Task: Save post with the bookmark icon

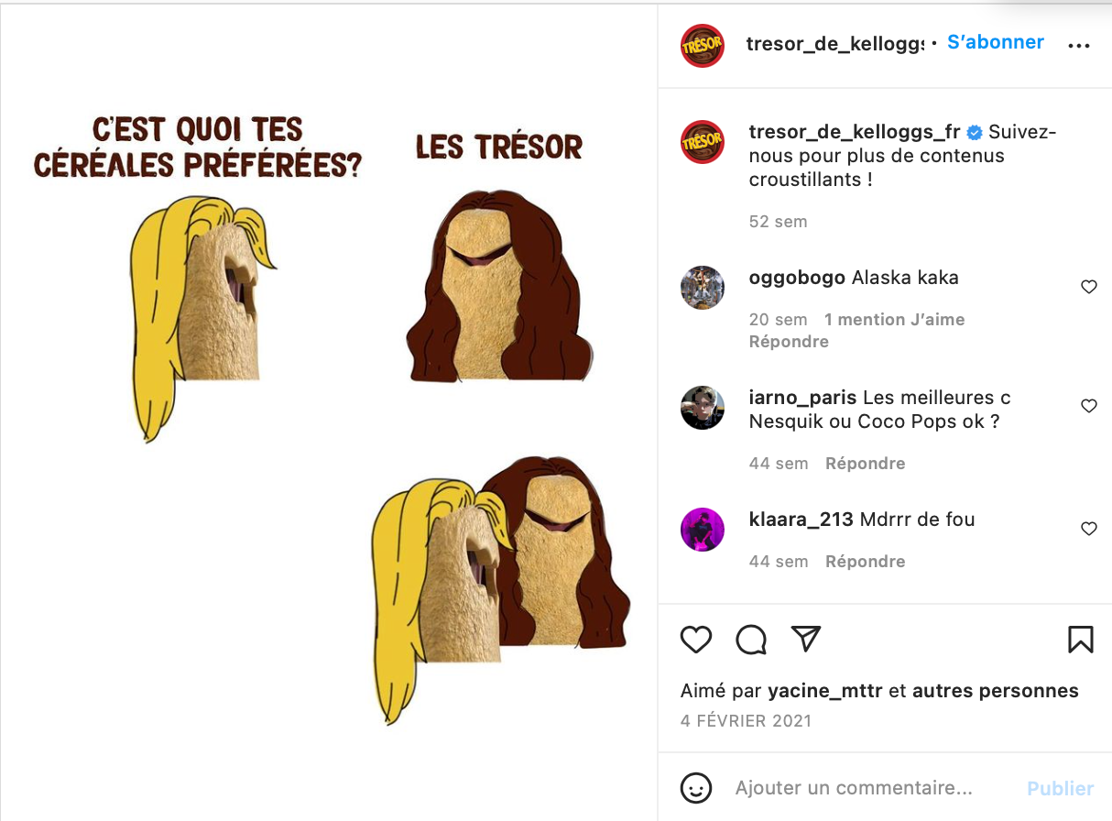Action: tap(1081, 640)
